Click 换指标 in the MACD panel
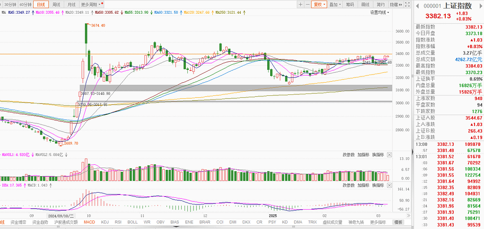 378,185
